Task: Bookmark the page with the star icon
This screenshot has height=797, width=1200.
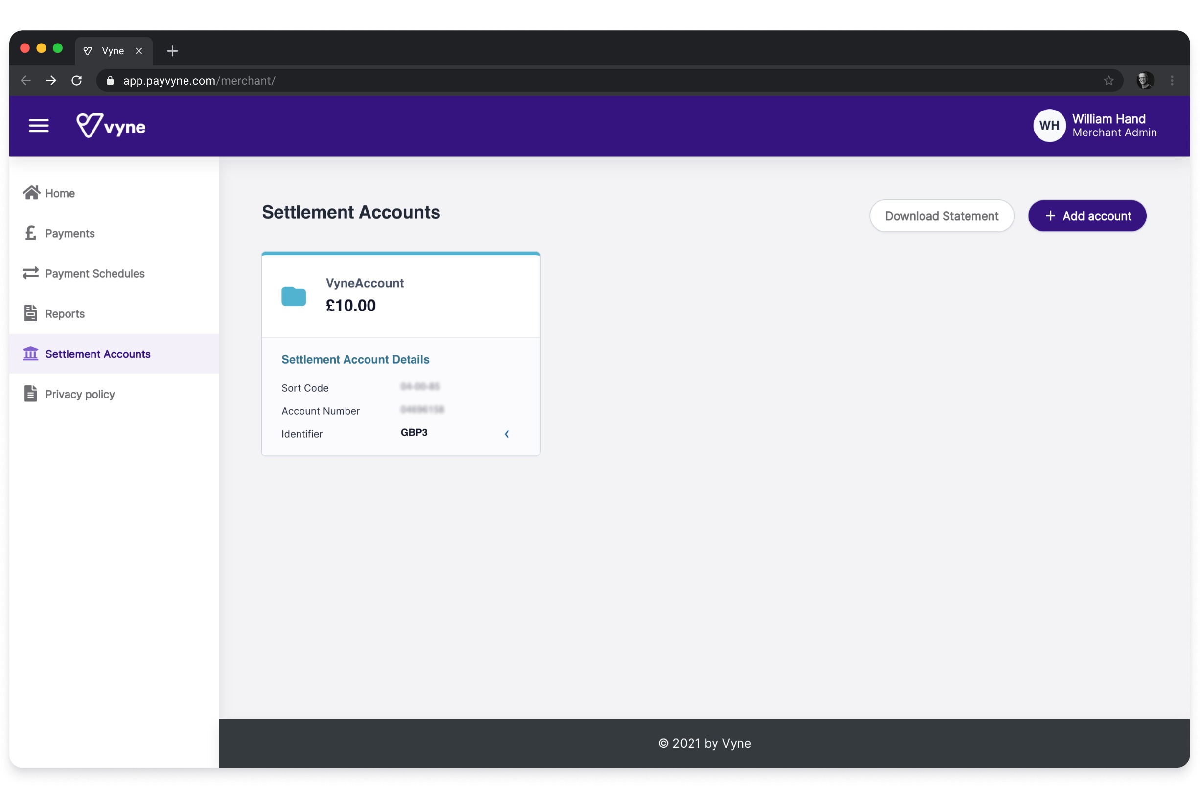Action: click(1108, 80)
